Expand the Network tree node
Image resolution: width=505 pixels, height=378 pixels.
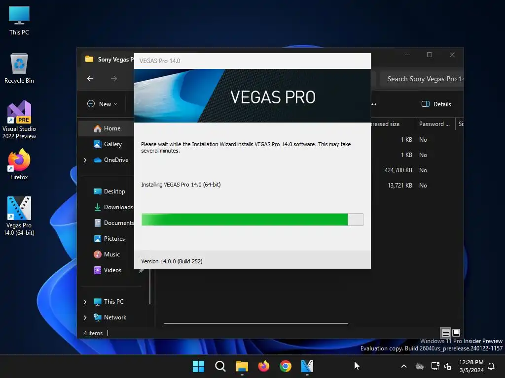pyautogui.click(x=85, y=317)
